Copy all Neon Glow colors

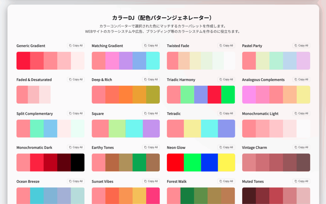click(226, 147)
